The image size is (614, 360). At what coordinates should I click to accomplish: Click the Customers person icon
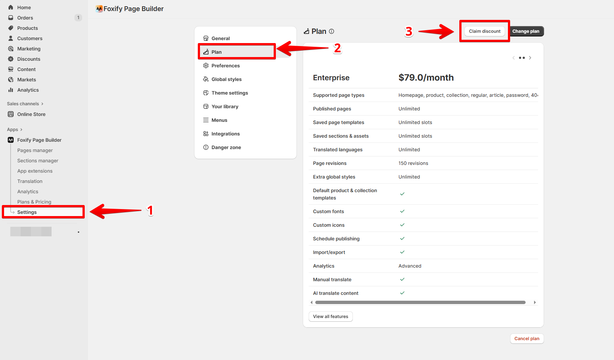(x=11, y=38)
